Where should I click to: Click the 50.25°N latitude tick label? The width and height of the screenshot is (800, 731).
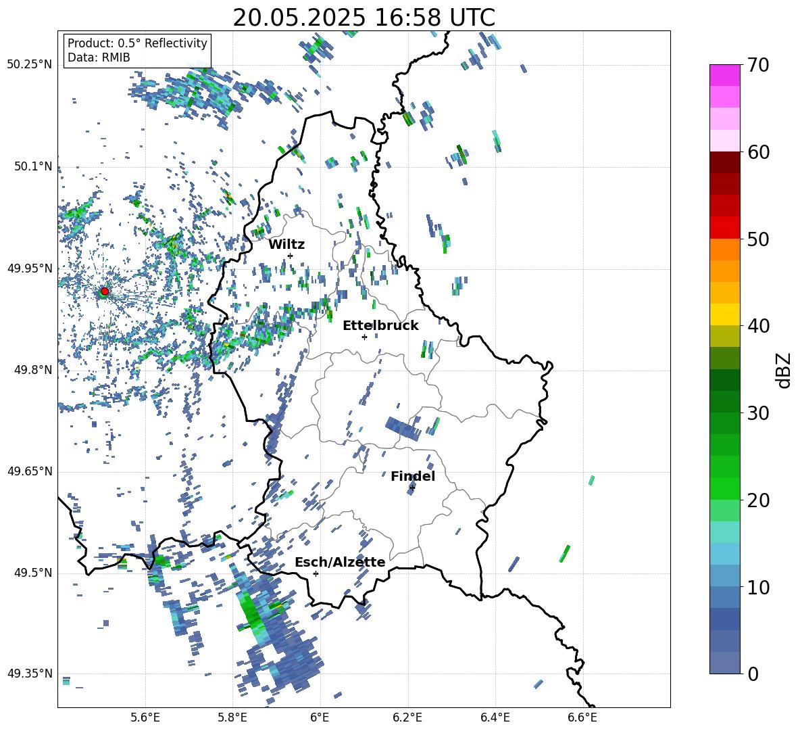30,64
